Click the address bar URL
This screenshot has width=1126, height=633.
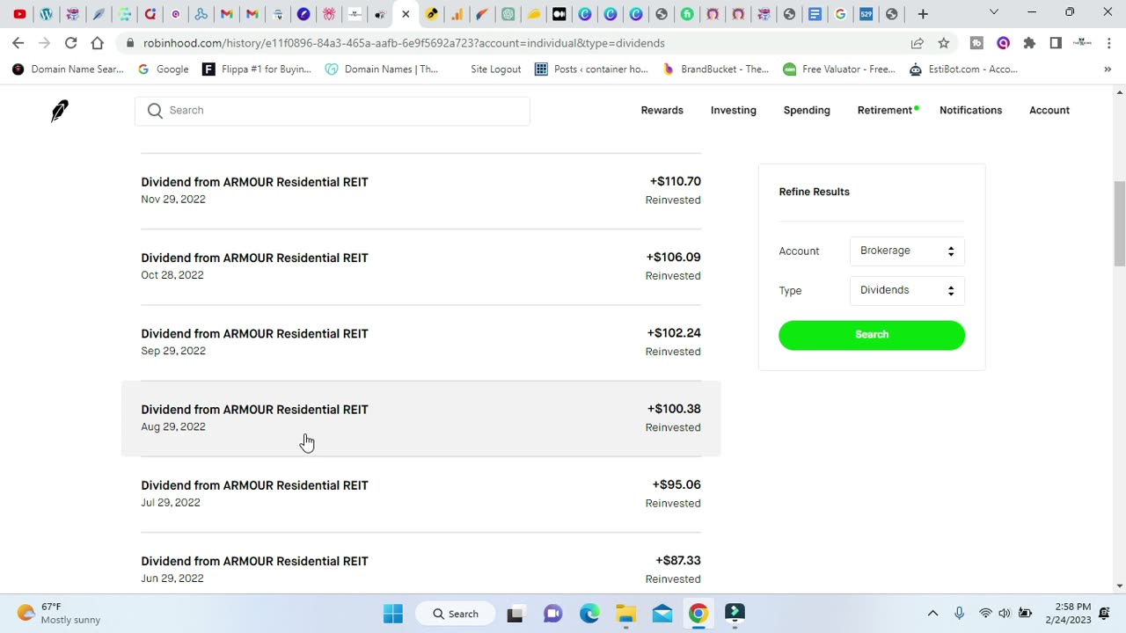coord(404,43)
